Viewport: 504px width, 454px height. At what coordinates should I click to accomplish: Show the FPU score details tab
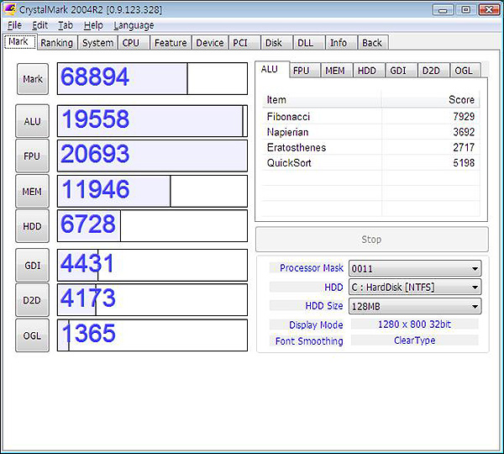point(304,71)
